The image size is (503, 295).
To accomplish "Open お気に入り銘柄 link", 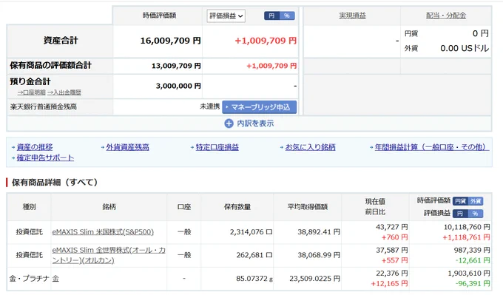I will point(310,147).
